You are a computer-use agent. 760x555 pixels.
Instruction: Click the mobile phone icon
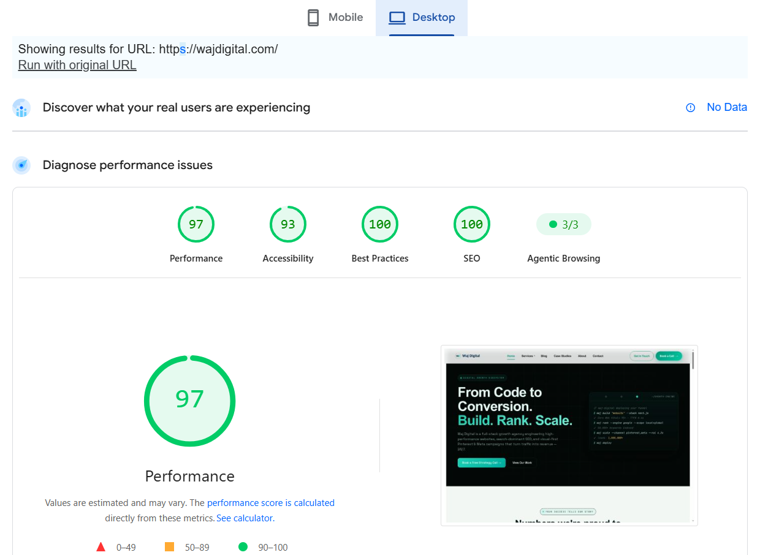(x=313, y=18)
